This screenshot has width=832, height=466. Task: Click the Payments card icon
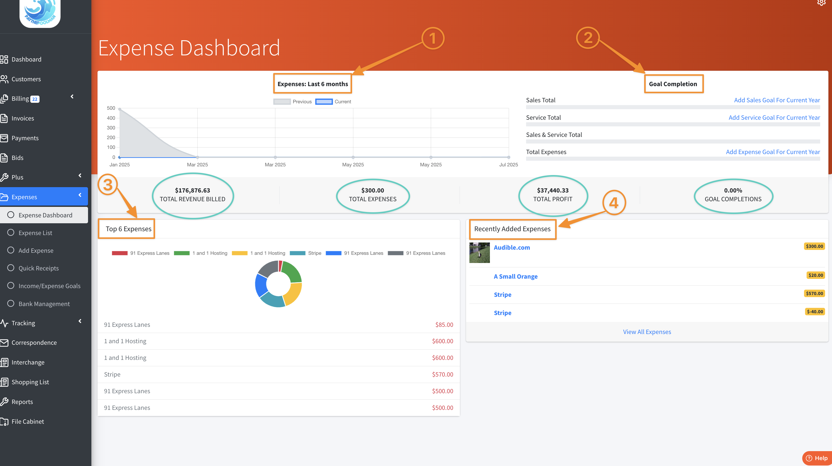(x=4, y=138)
